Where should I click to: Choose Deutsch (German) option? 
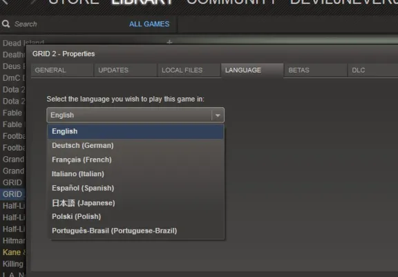[x=135, y=146]
